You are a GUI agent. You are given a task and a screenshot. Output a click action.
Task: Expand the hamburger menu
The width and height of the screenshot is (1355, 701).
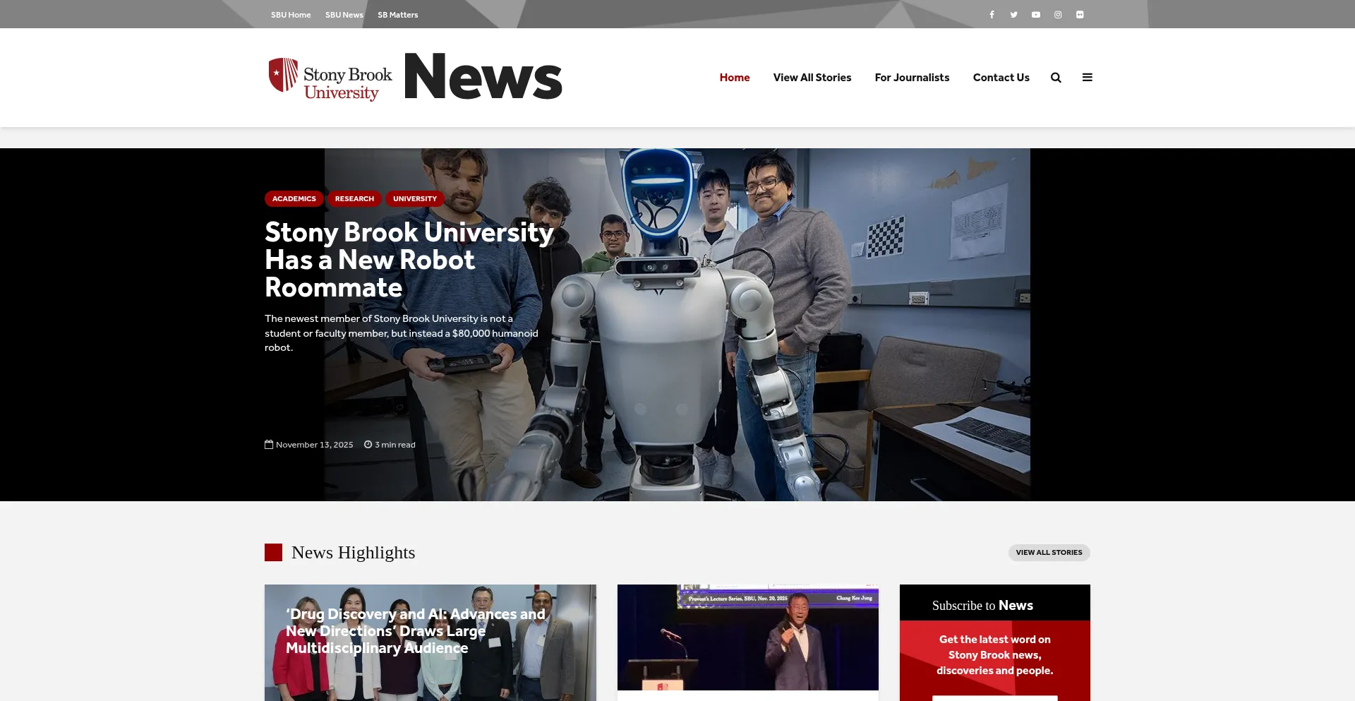pos(1087,78)
